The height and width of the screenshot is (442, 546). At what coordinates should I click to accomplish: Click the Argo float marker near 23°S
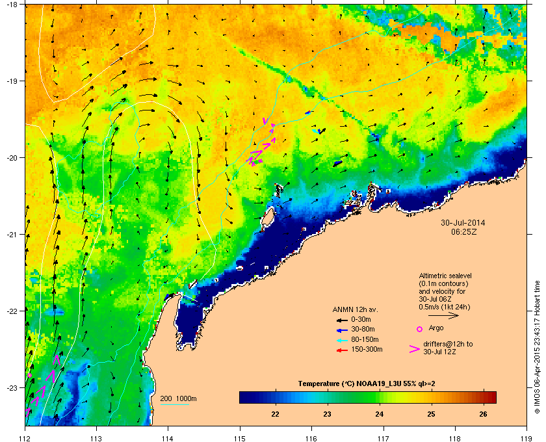click(x=30, y=375)
